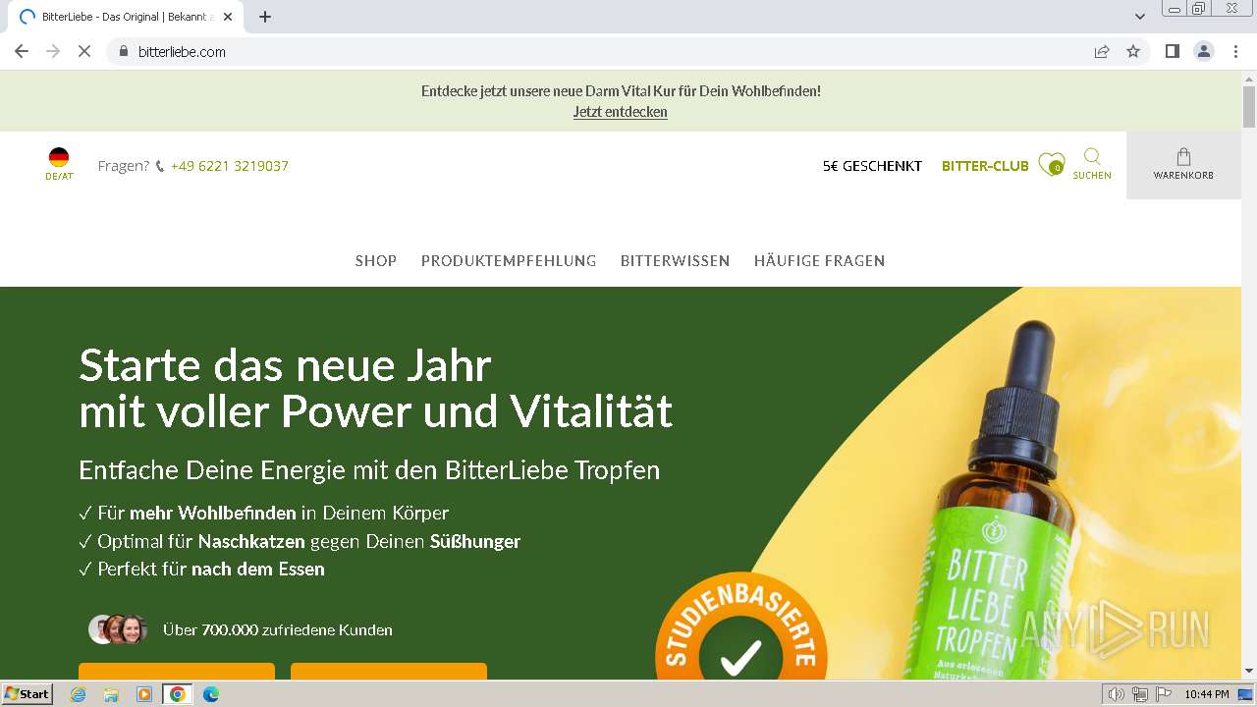The width and height of the screenshot is (1257, 707).
Task: Click the Darm Vital Kur announcement text
Action: point(621,90)
